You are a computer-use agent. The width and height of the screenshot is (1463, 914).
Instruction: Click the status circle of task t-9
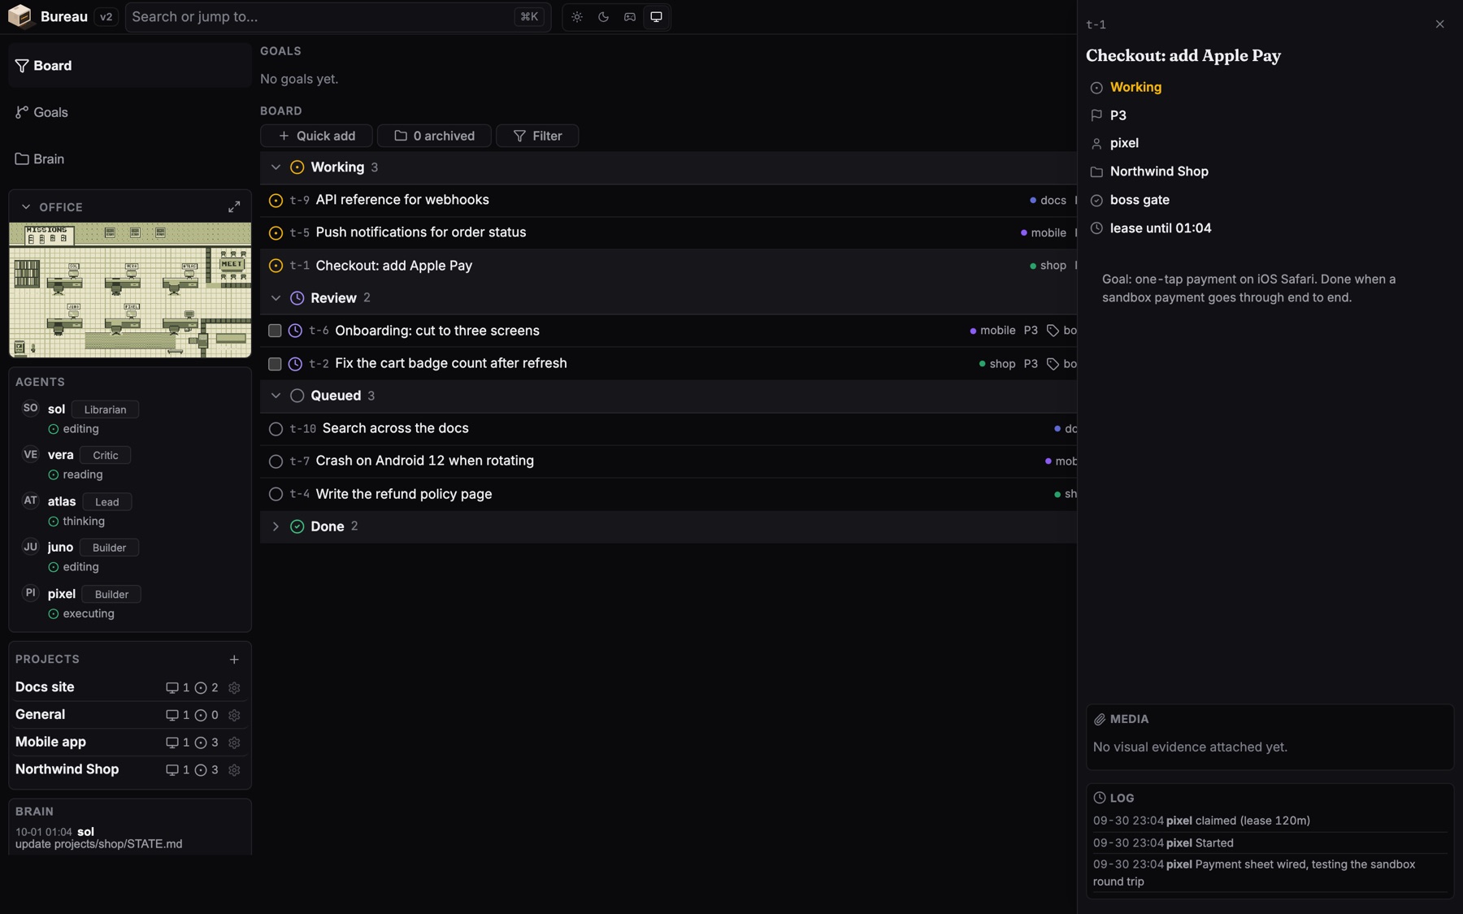[276, 201]
